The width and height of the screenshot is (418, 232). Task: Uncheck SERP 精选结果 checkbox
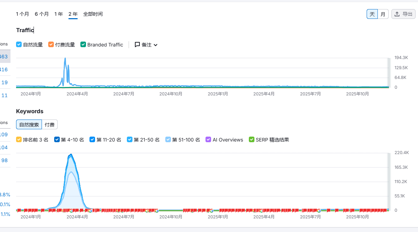(252, 140)
